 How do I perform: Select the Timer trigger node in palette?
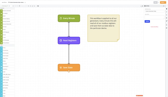(x=7, y=38)
